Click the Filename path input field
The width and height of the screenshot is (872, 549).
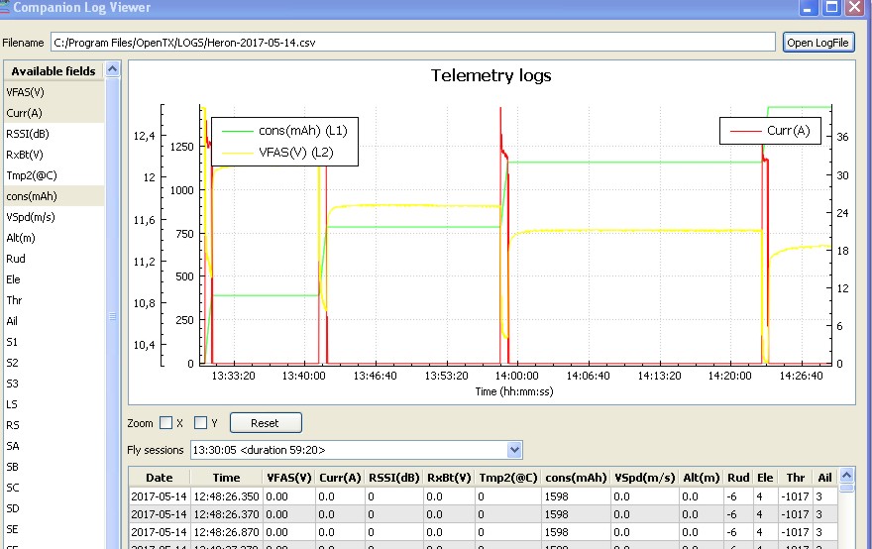pyautogui.click(x=413, y=43)
